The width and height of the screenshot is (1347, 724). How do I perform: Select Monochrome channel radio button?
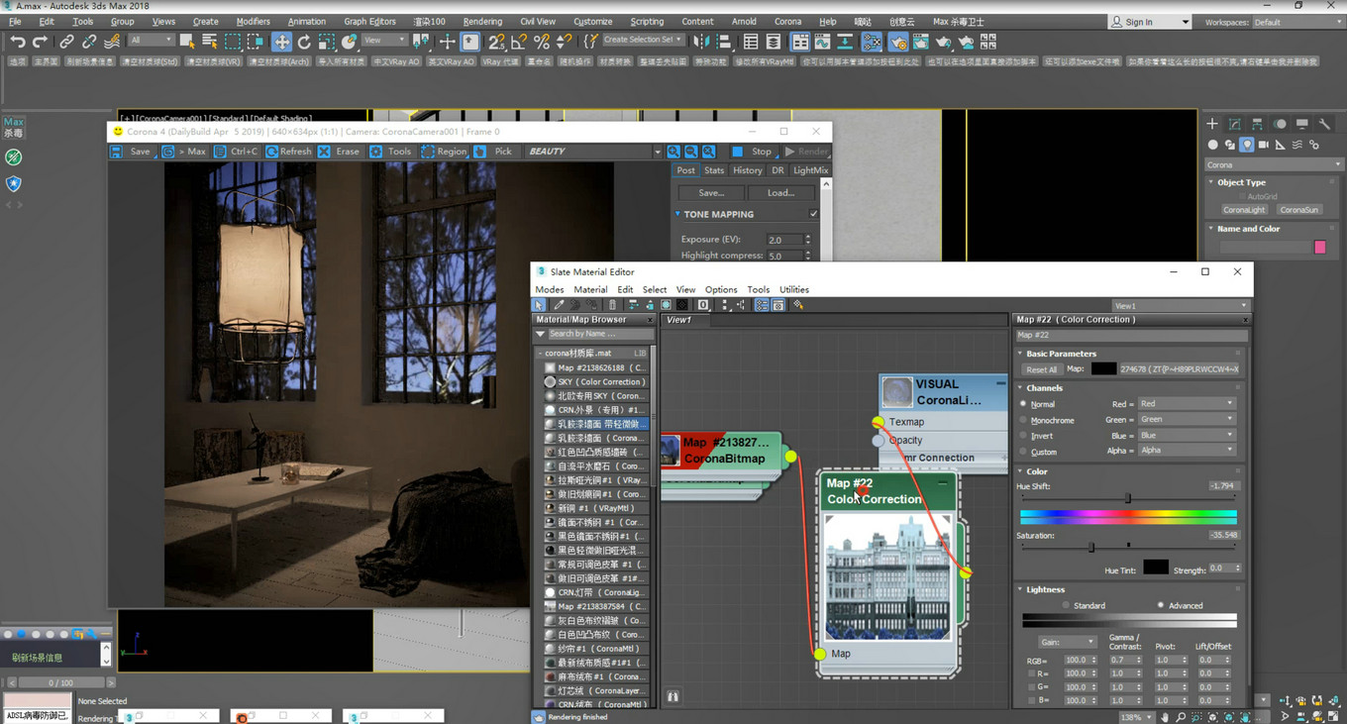(x=1024, y=420)
